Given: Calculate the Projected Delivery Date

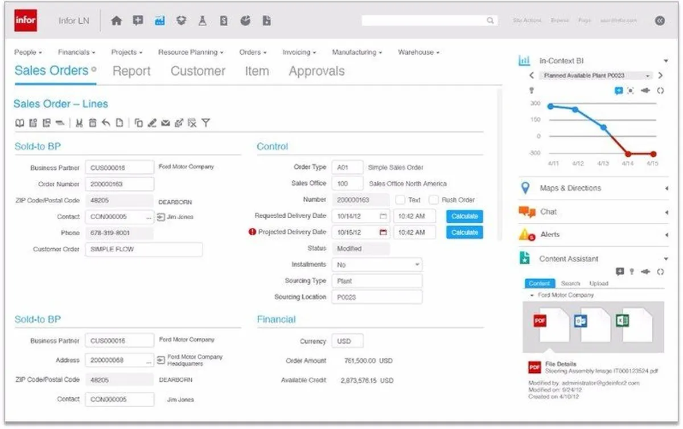Looking at the screenshot, I should tap(464, 232).
